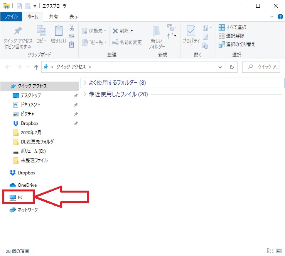The height and width of the screenshot is (256, 285).
Task: Open address bar history dropdown chevron
Action: pyautogui.click(x=220, y=67)
